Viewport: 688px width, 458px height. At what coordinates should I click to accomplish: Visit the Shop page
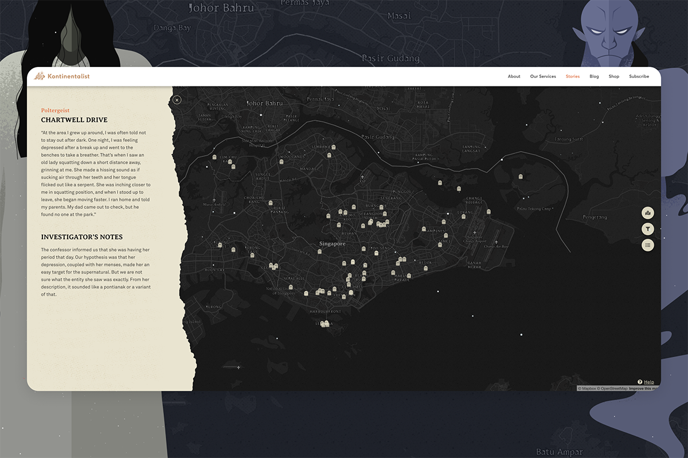click(x=614, y=77)
